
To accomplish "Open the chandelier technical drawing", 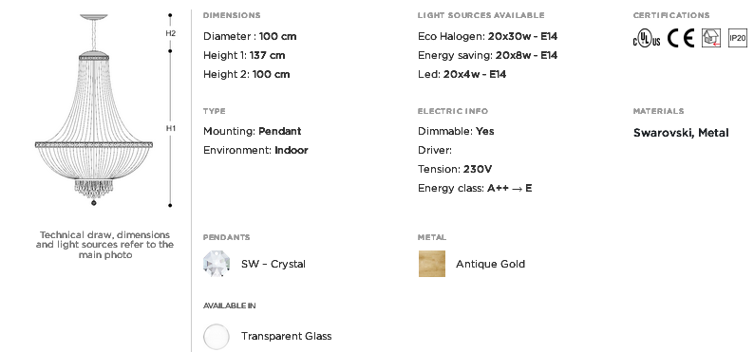I will pyautogui.click(x=94, y=110).
